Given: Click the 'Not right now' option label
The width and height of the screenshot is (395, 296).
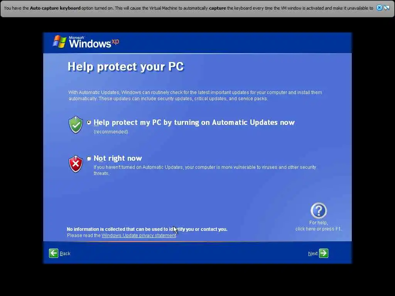Looking at the screenshot, I should (118, 158).
